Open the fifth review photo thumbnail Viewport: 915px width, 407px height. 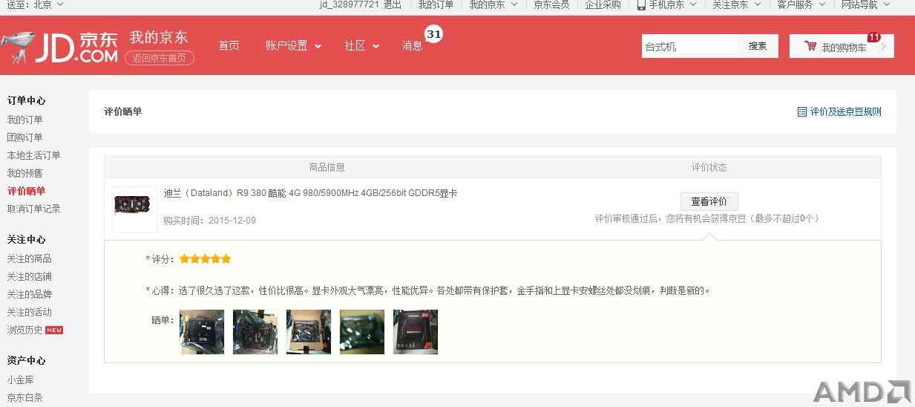point(416,332)
